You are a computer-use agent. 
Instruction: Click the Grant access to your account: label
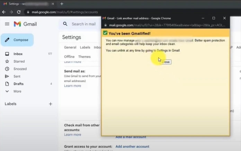[x=88, y=146]
